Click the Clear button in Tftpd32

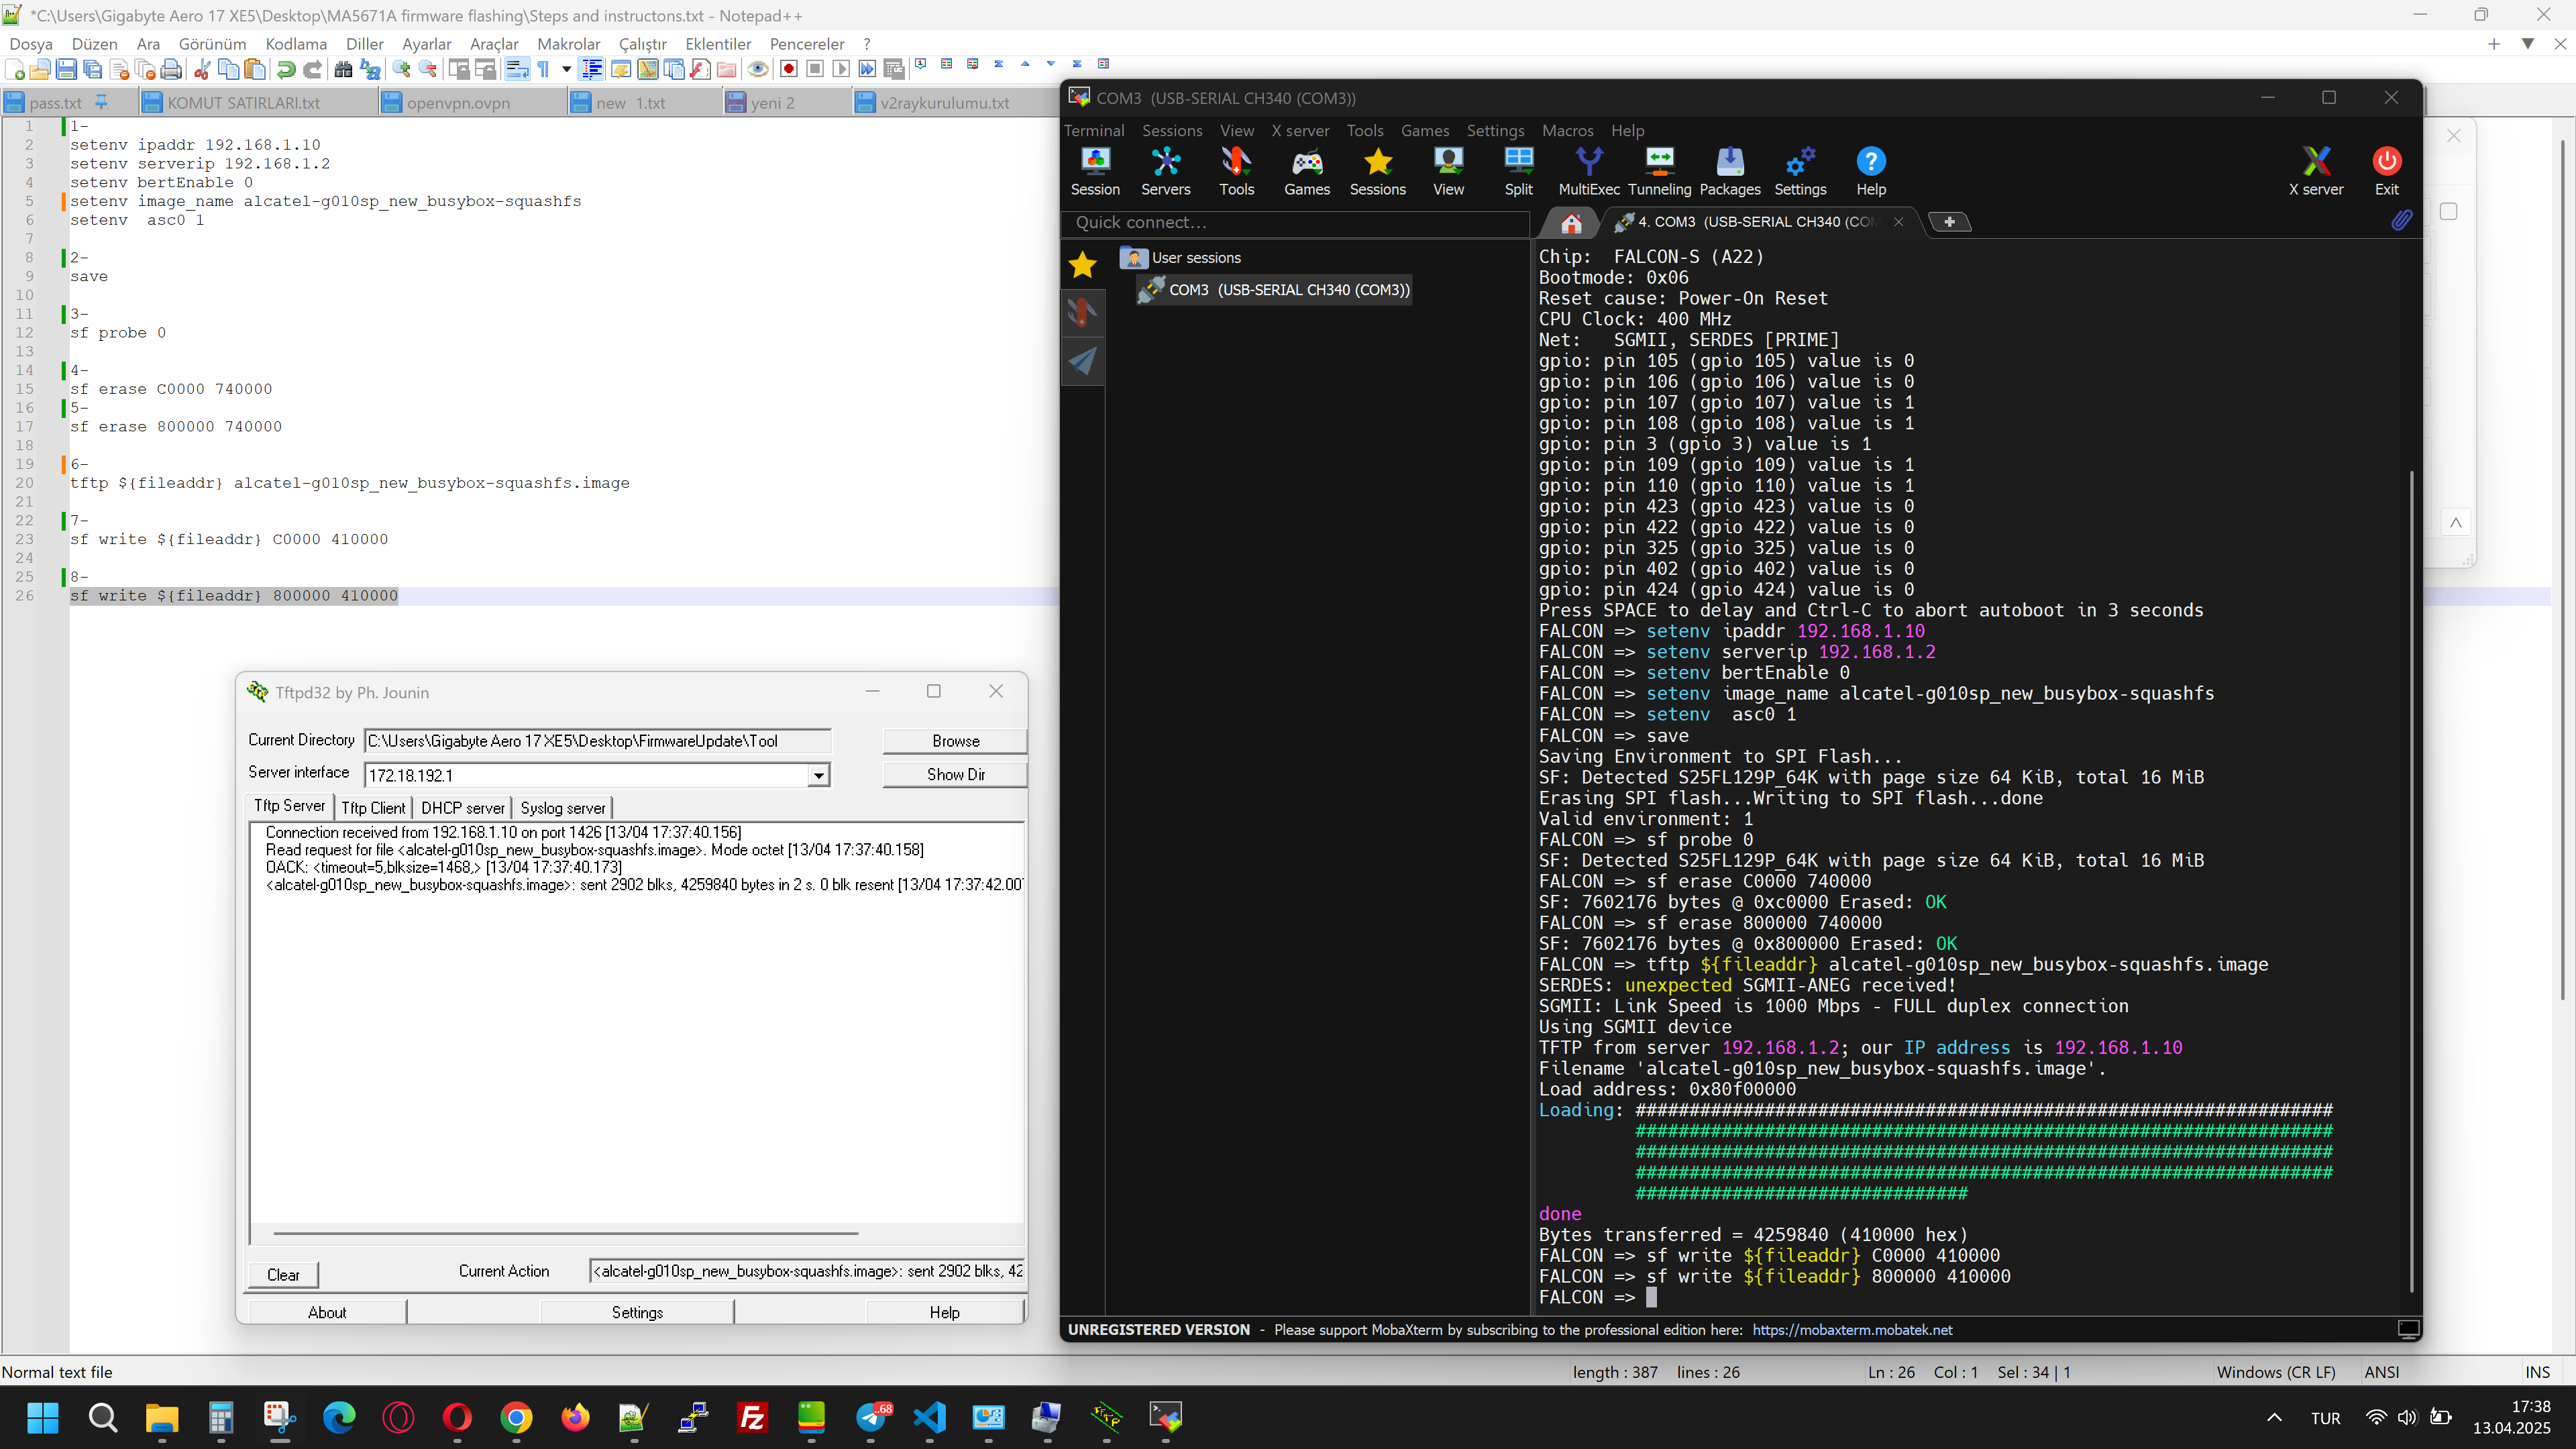[283, 1274]
